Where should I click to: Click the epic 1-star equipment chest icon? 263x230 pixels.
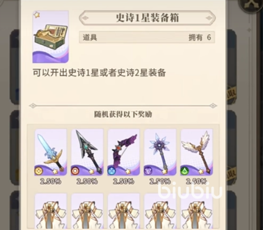(51, 37)
